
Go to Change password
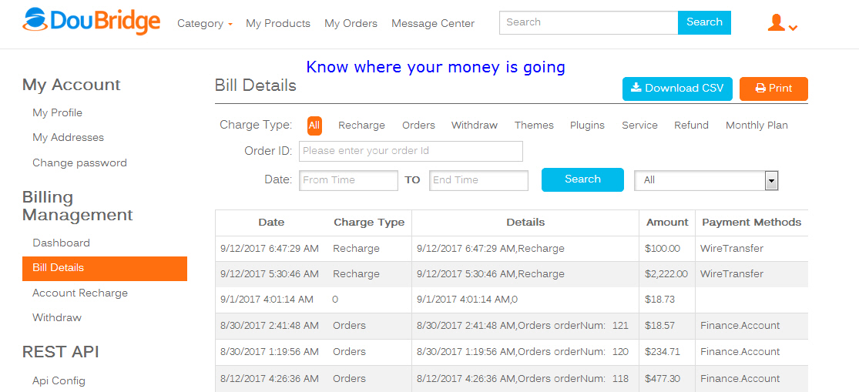(79, 162)
